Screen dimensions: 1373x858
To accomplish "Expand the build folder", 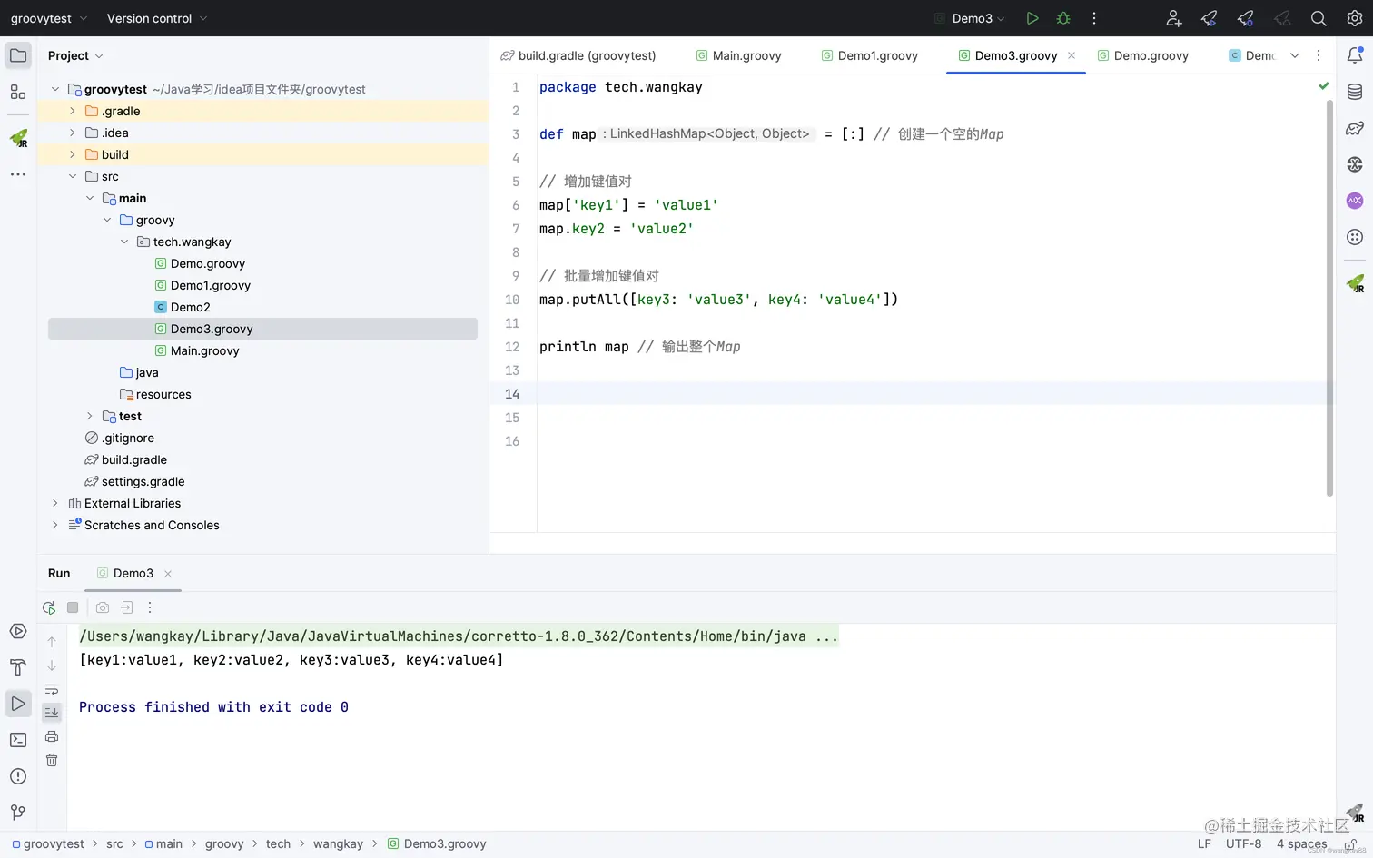I will 73,154.
